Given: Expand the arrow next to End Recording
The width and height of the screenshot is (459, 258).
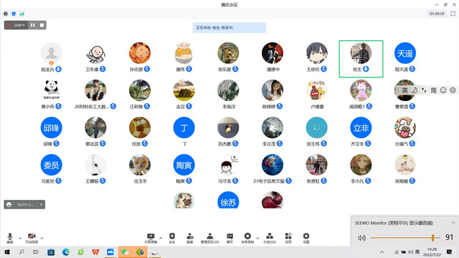Looking at the screenshot, I should [x=257, y=238].
